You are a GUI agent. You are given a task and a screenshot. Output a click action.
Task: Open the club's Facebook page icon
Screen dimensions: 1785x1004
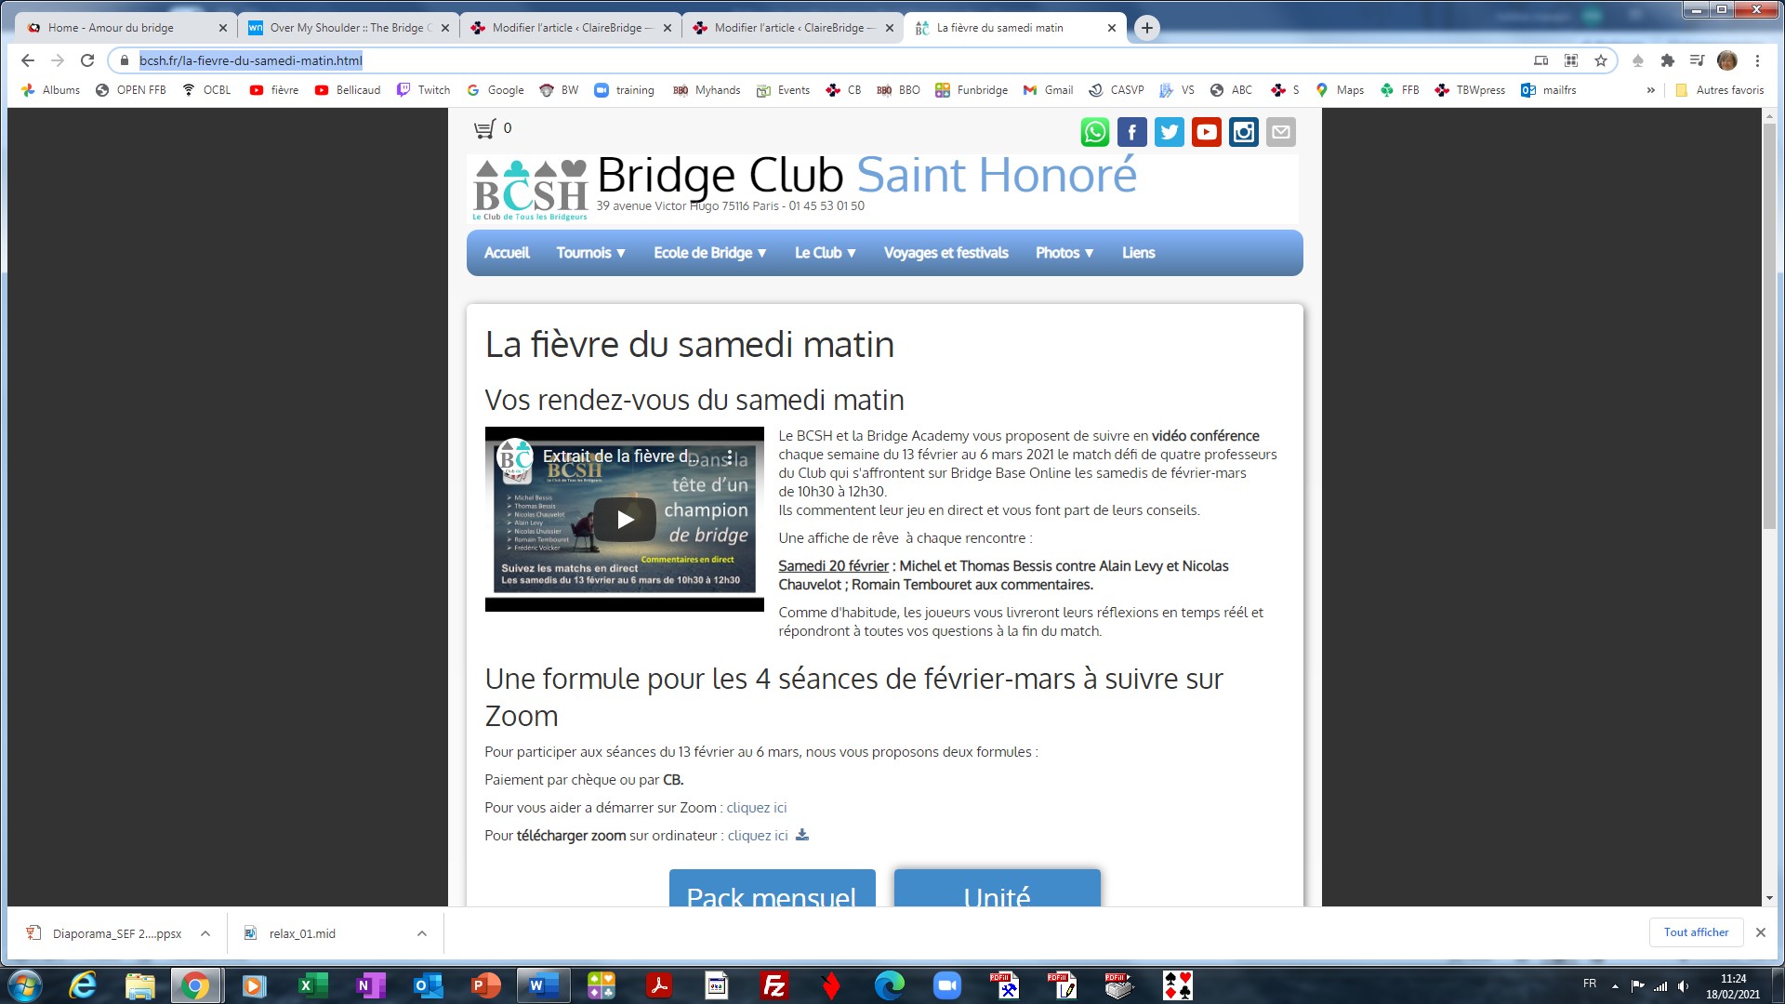pyautogui.click(x=1131, y=132)
